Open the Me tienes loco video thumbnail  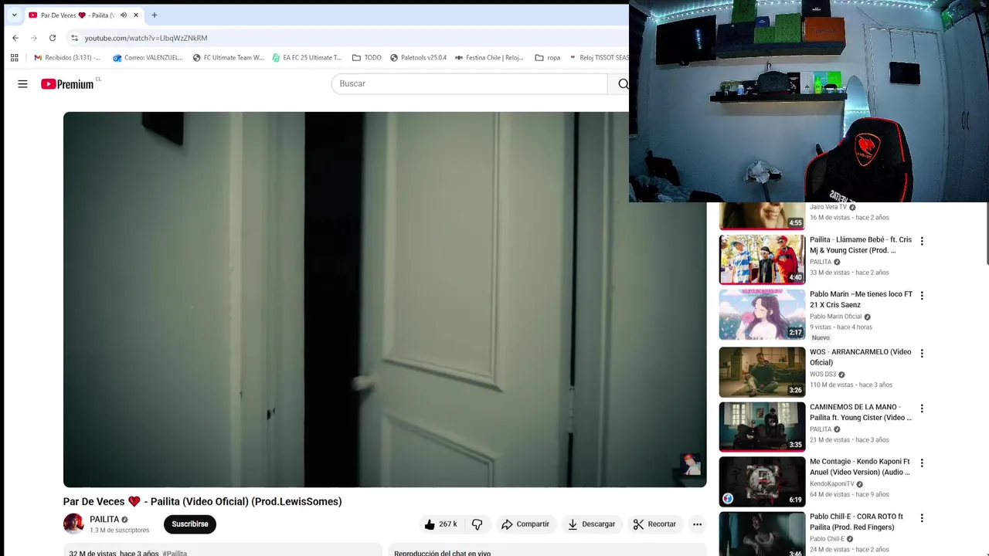pos(762,315)
